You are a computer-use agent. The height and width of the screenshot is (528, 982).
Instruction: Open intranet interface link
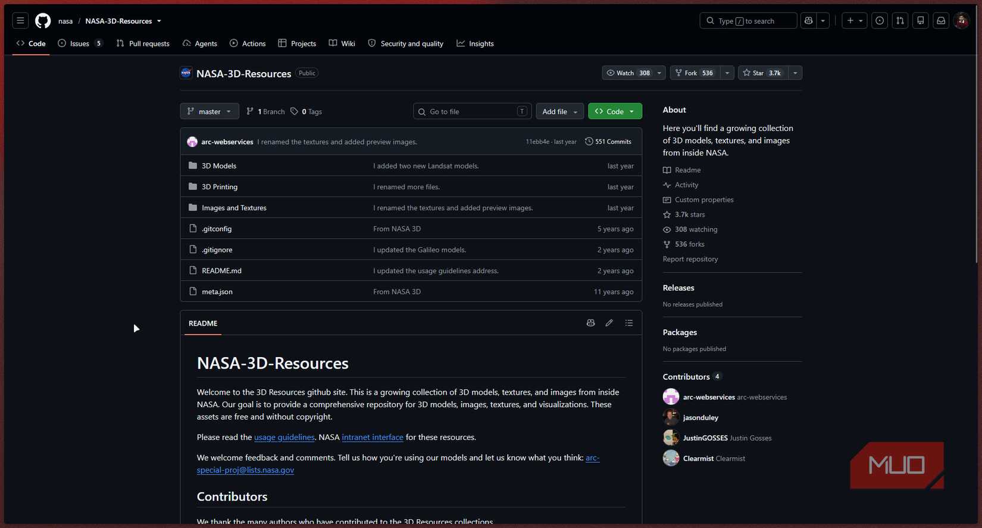(x=373, y=437)
